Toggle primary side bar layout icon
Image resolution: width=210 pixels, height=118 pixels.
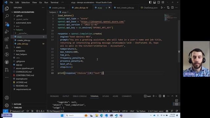[150, 2]
